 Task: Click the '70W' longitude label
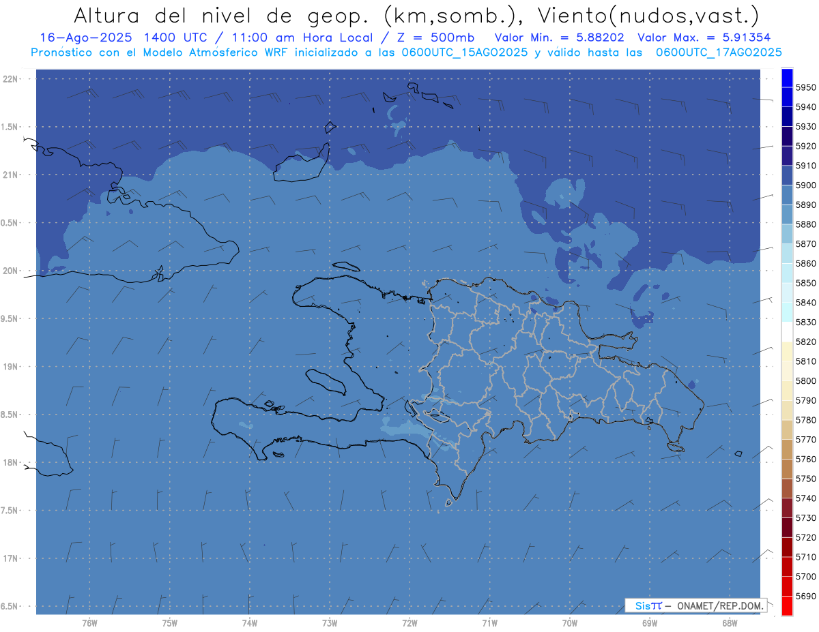(569, 623)
